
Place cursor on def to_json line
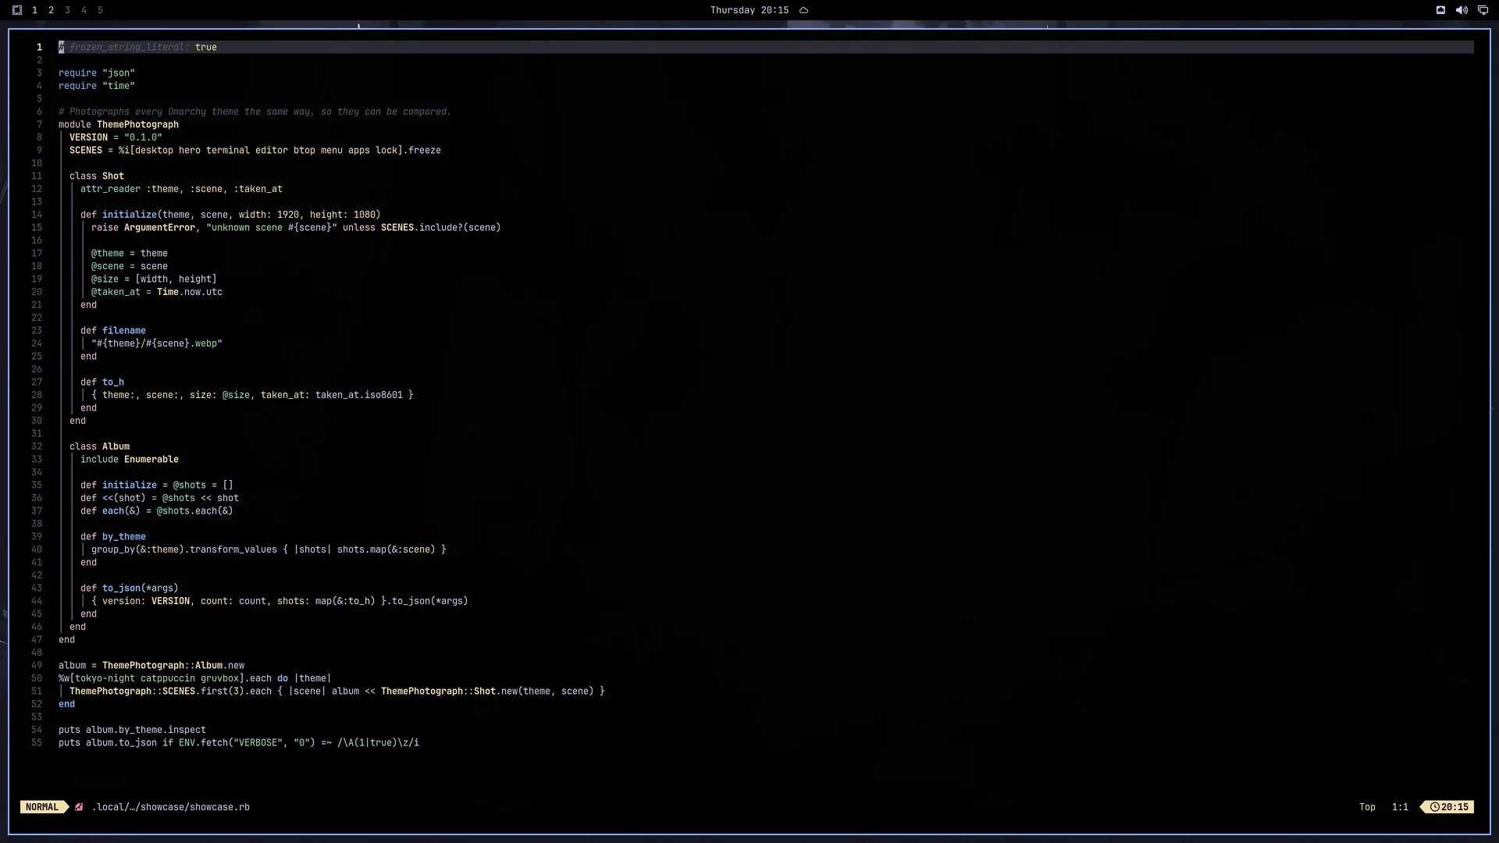click(x=130, y=589)
